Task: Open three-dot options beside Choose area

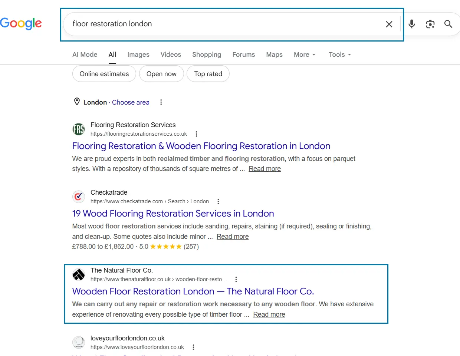Action: 161,102
